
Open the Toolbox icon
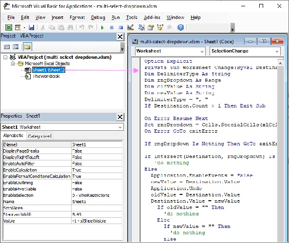(169, 27)
